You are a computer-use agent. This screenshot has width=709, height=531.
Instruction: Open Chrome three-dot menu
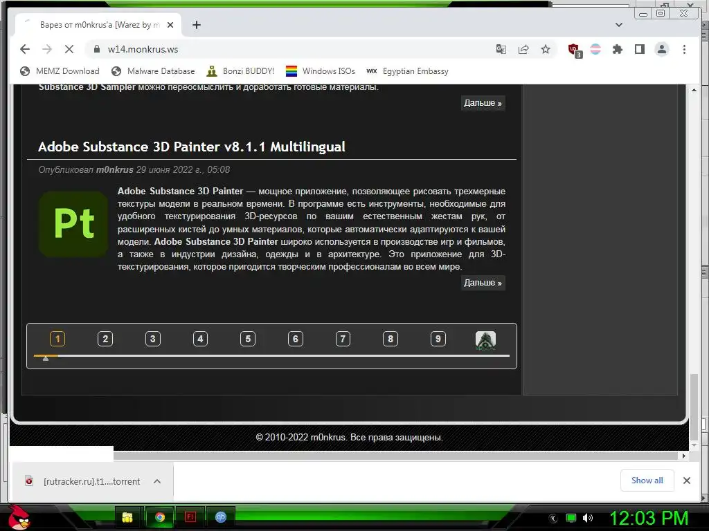(684, 49)
